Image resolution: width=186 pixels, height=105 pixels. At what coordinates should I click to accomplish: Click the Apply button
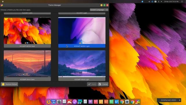(92, 84)
